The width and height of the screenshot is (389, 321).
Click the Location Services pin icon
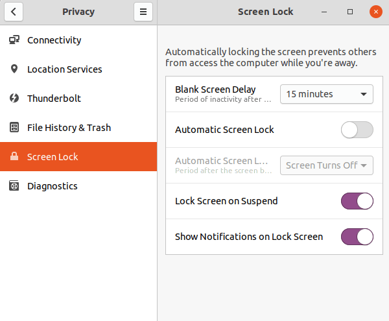[14, 69]
